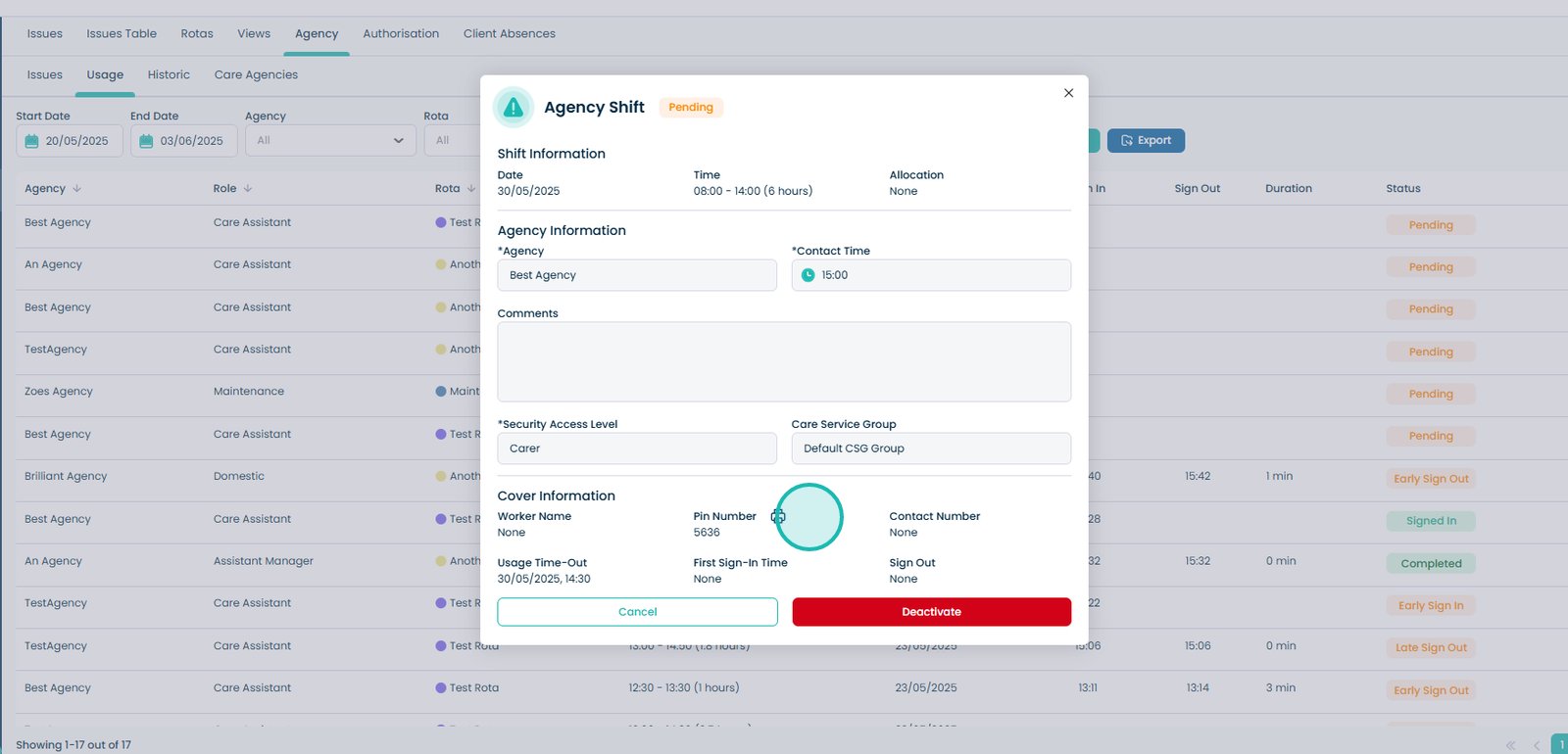This screenshot has height=754, width=1568.
Task: Click the Agency column sort arrow
Action: (77, 188)
